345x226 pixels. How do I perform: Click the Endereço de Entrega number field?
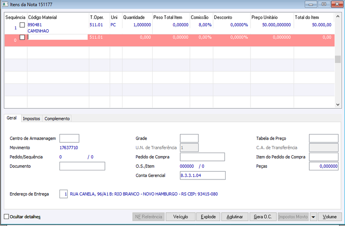(x=63, y=194)
